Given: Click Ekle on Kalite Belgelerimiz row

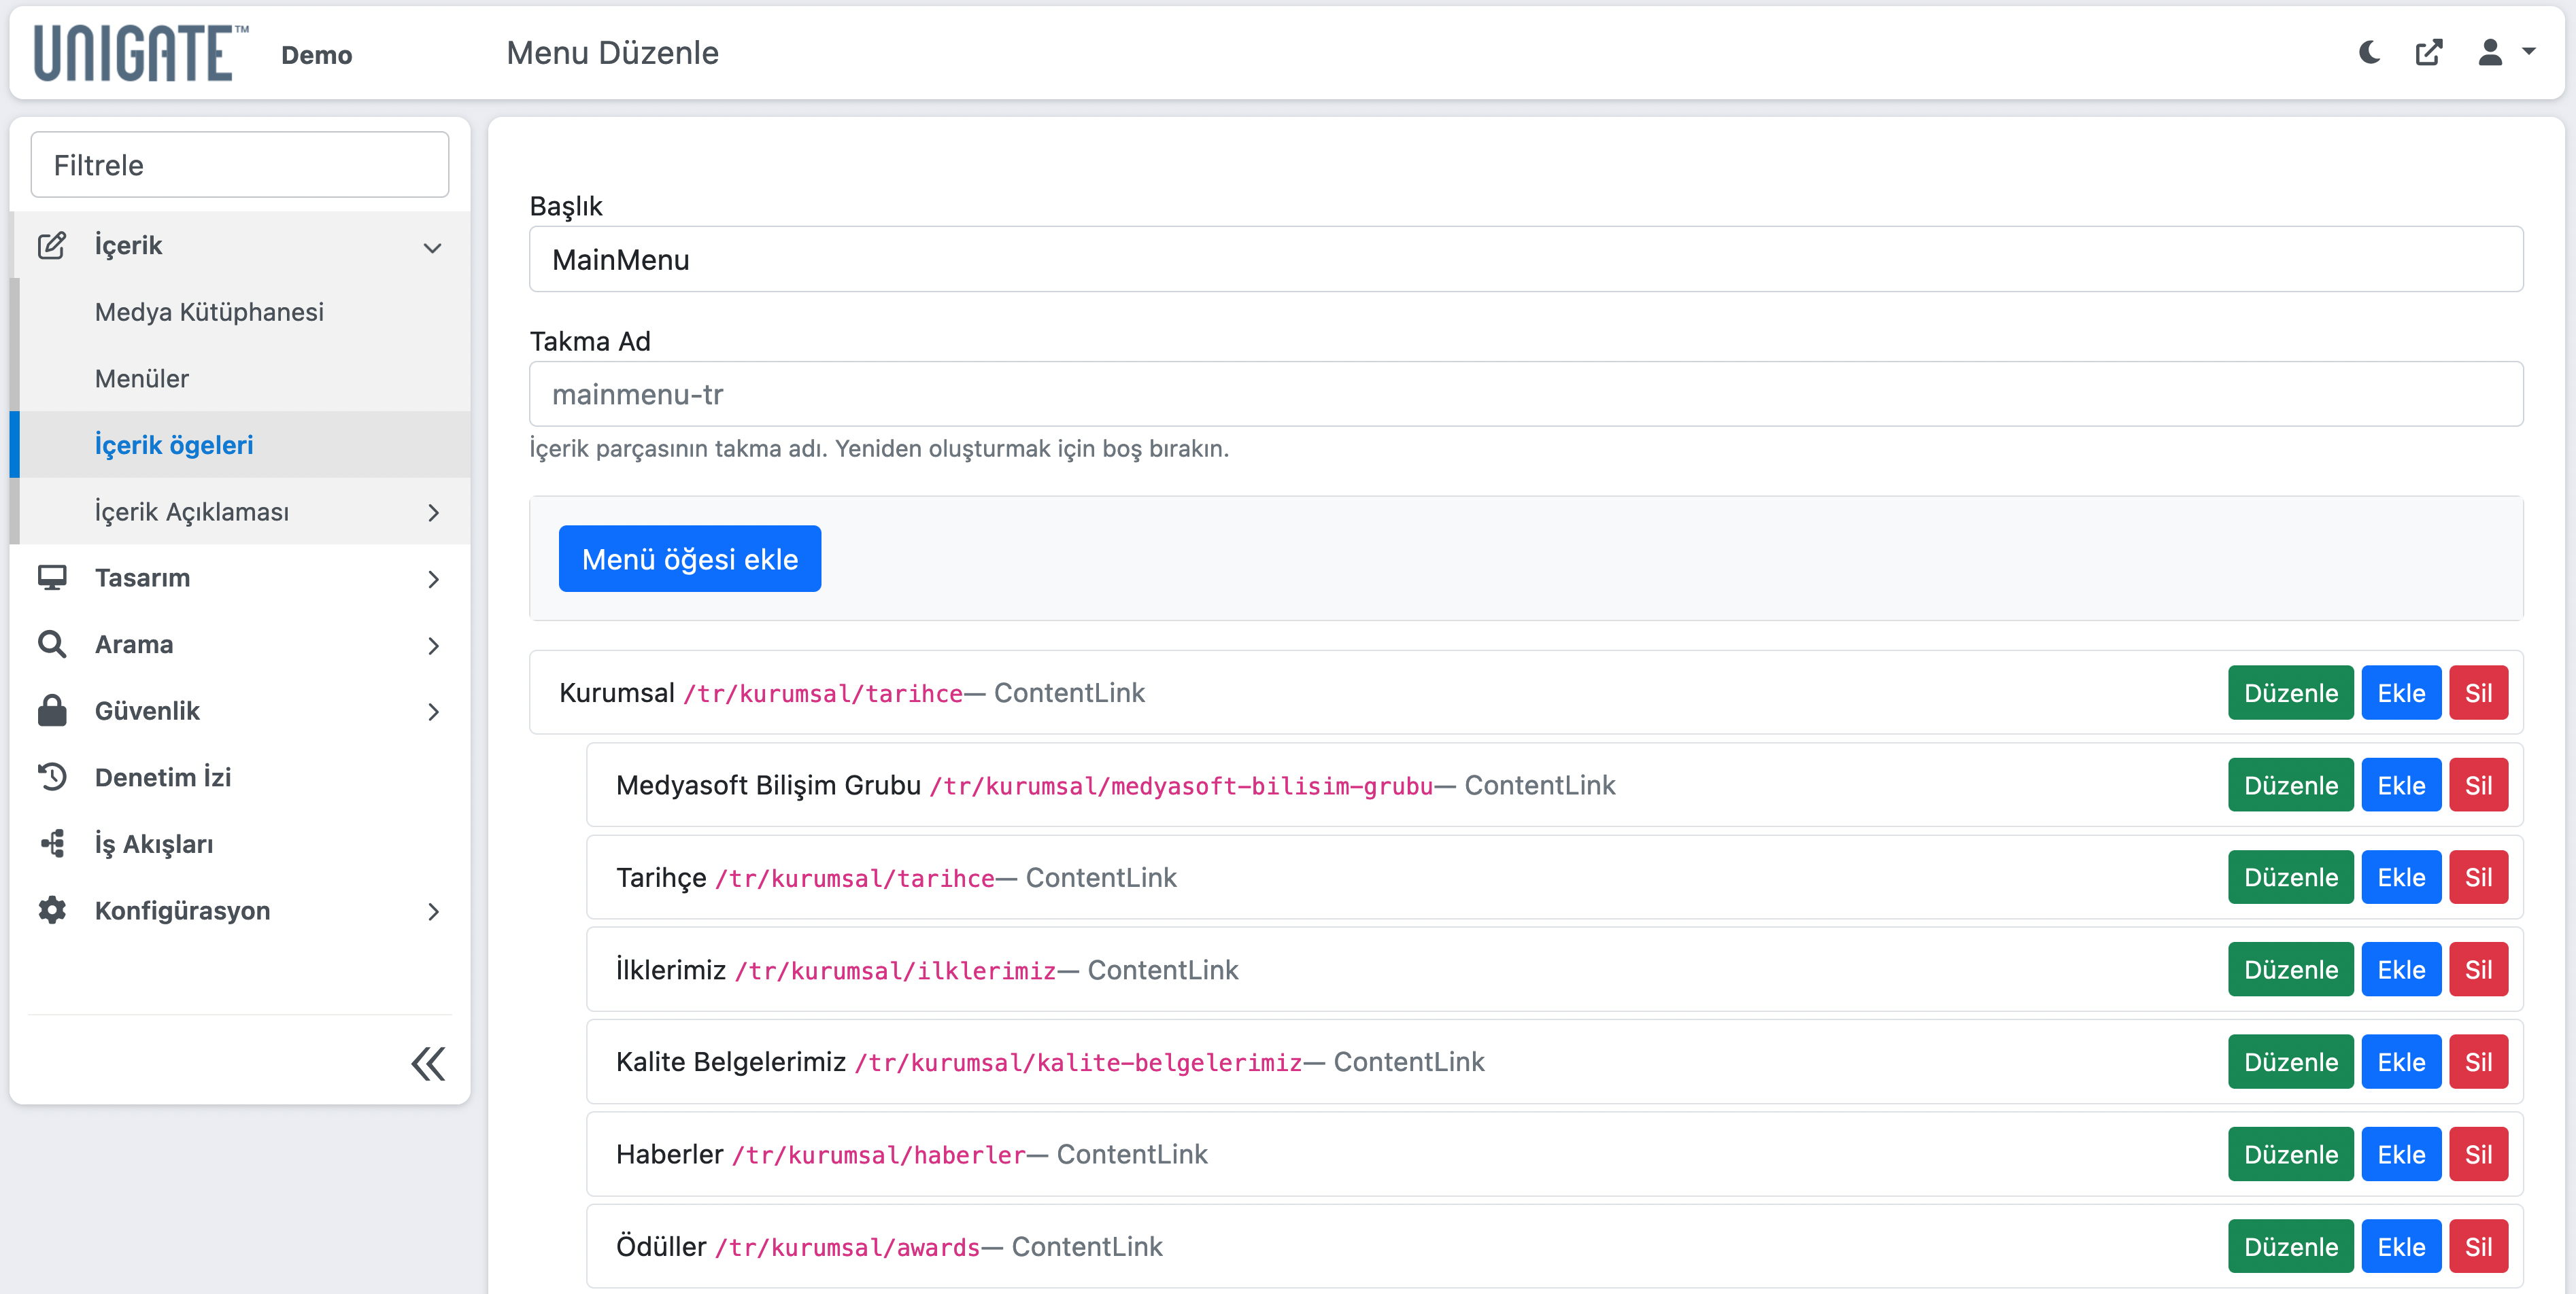Looking at the screenshot, I should pyautogui.click(x=2401, y=1062).
